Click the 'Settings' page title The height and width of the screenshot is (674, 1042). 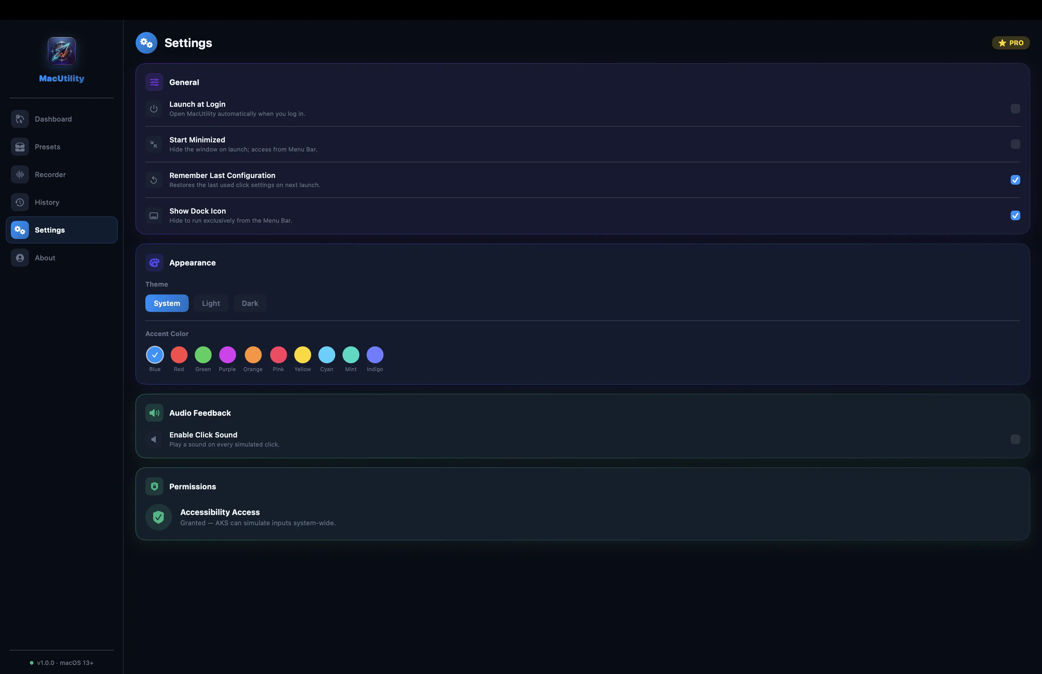click(188, 43)
